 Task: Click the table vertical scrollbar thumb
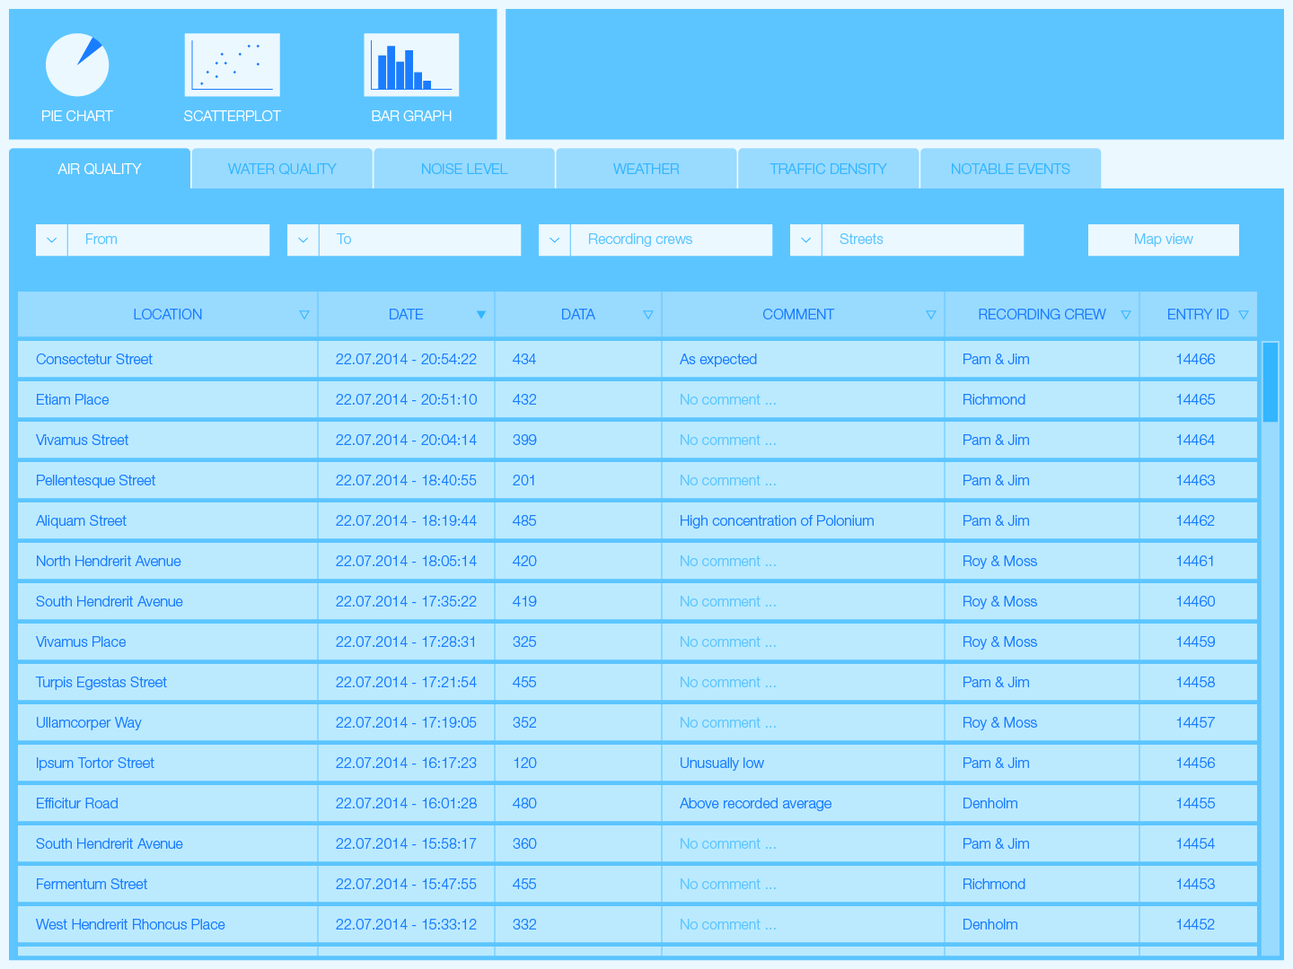click(1270, 381)
